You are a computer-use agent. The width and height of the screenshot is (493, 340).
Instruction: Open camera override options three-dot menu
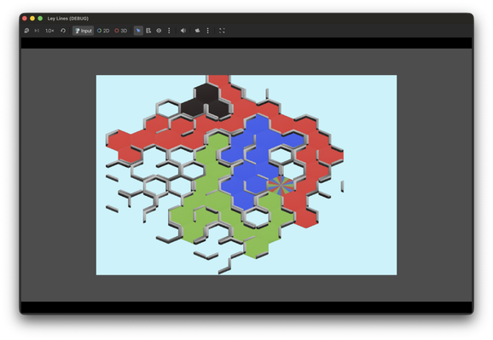(x=207, y=31)
